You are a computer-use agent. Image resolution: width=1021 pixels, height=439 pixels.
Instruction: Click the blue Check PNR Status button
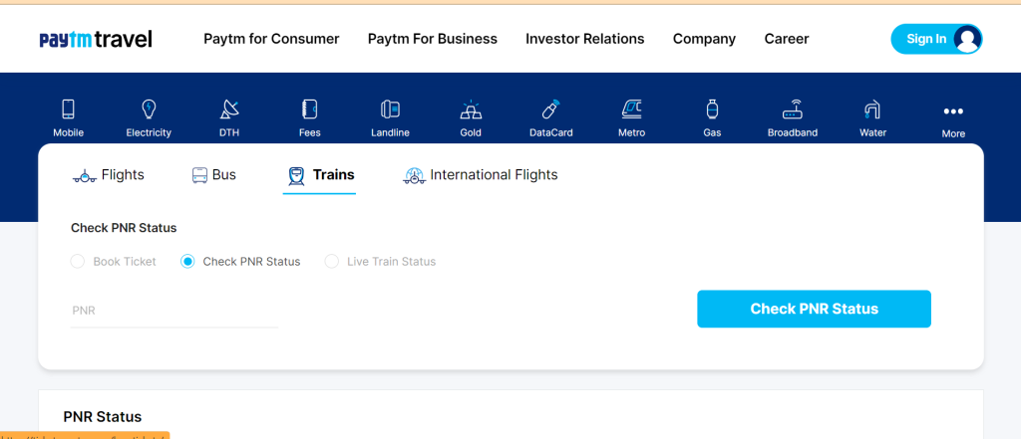(814, 309)
